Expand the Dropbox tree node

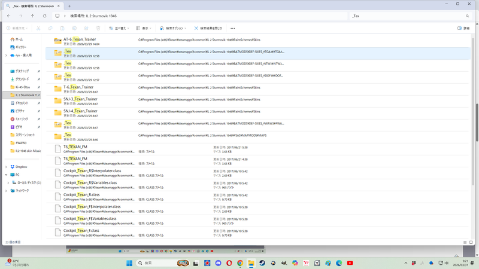[x=6, y=167]
